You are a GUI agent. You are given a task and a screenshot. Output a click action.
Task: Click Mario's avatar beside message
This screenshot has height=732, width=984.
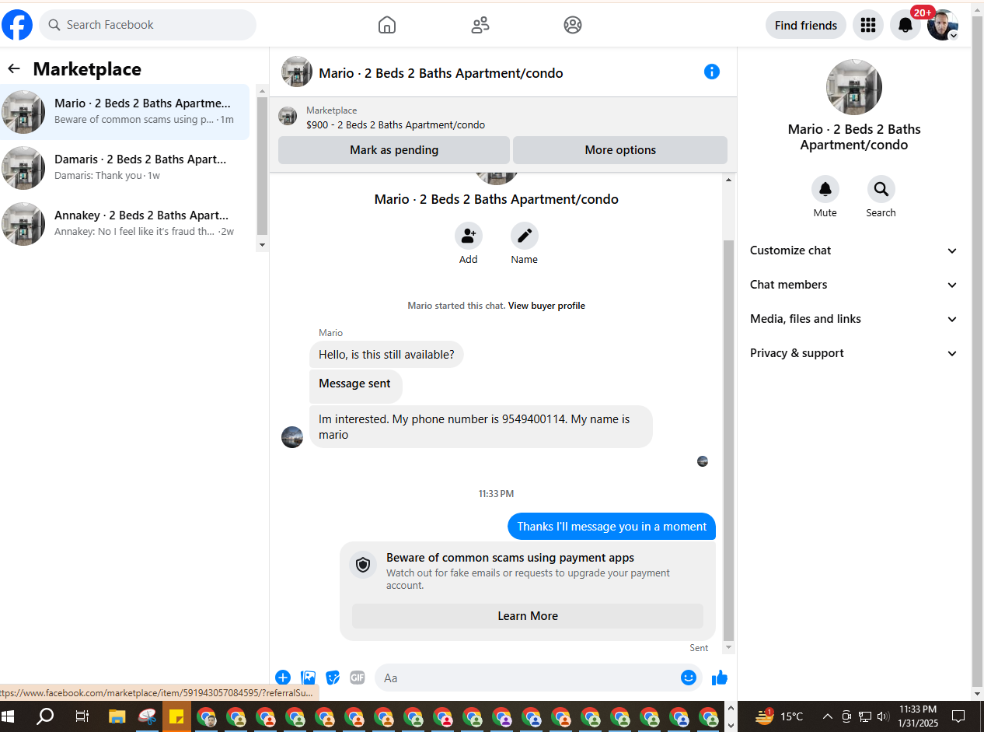point(292,437)
